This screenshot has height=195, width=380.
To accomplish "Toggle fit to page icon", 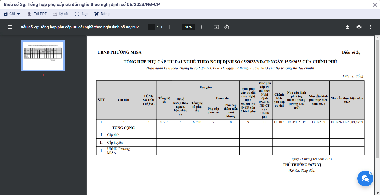I will 216,27.
